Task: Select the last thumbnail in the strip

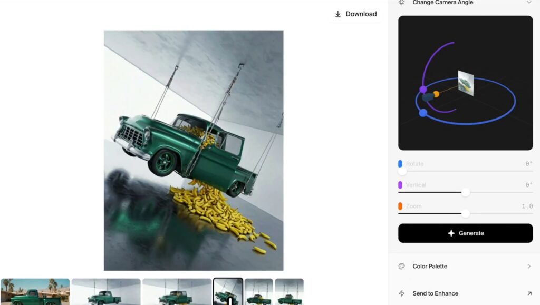Action: pyautogui.click(x=289, y=291)
